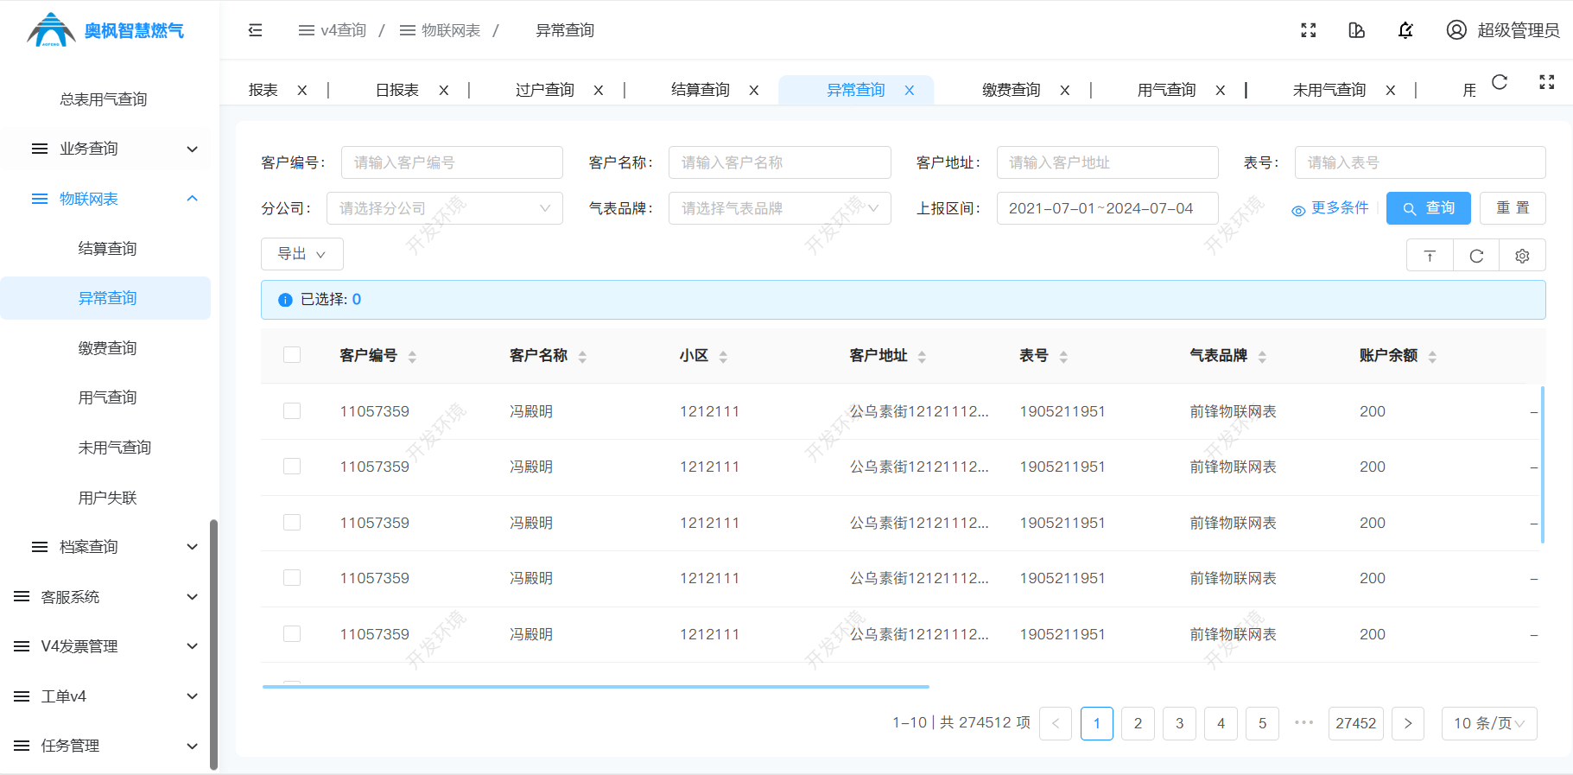The height and width of the screenshot is (775, 1573).
Task: Sort by 表号 column
Action: point(1063,357)
